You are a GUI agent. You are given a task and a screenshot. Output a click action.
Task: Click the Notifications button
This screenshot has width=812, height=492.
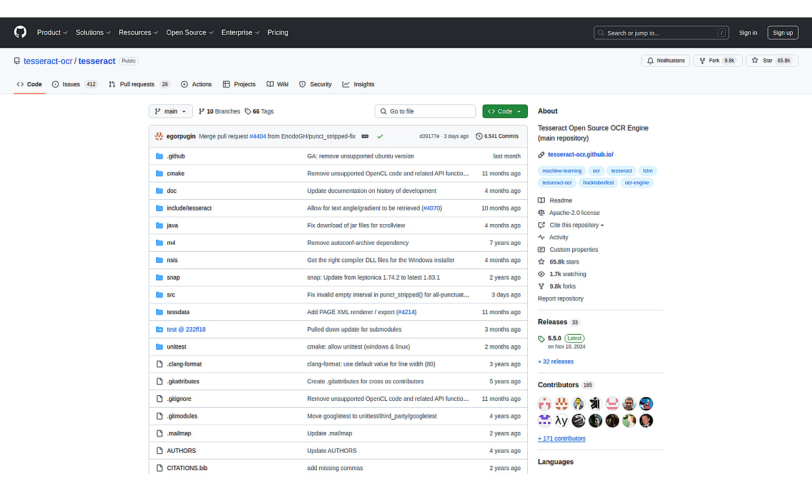coord(666,61)
